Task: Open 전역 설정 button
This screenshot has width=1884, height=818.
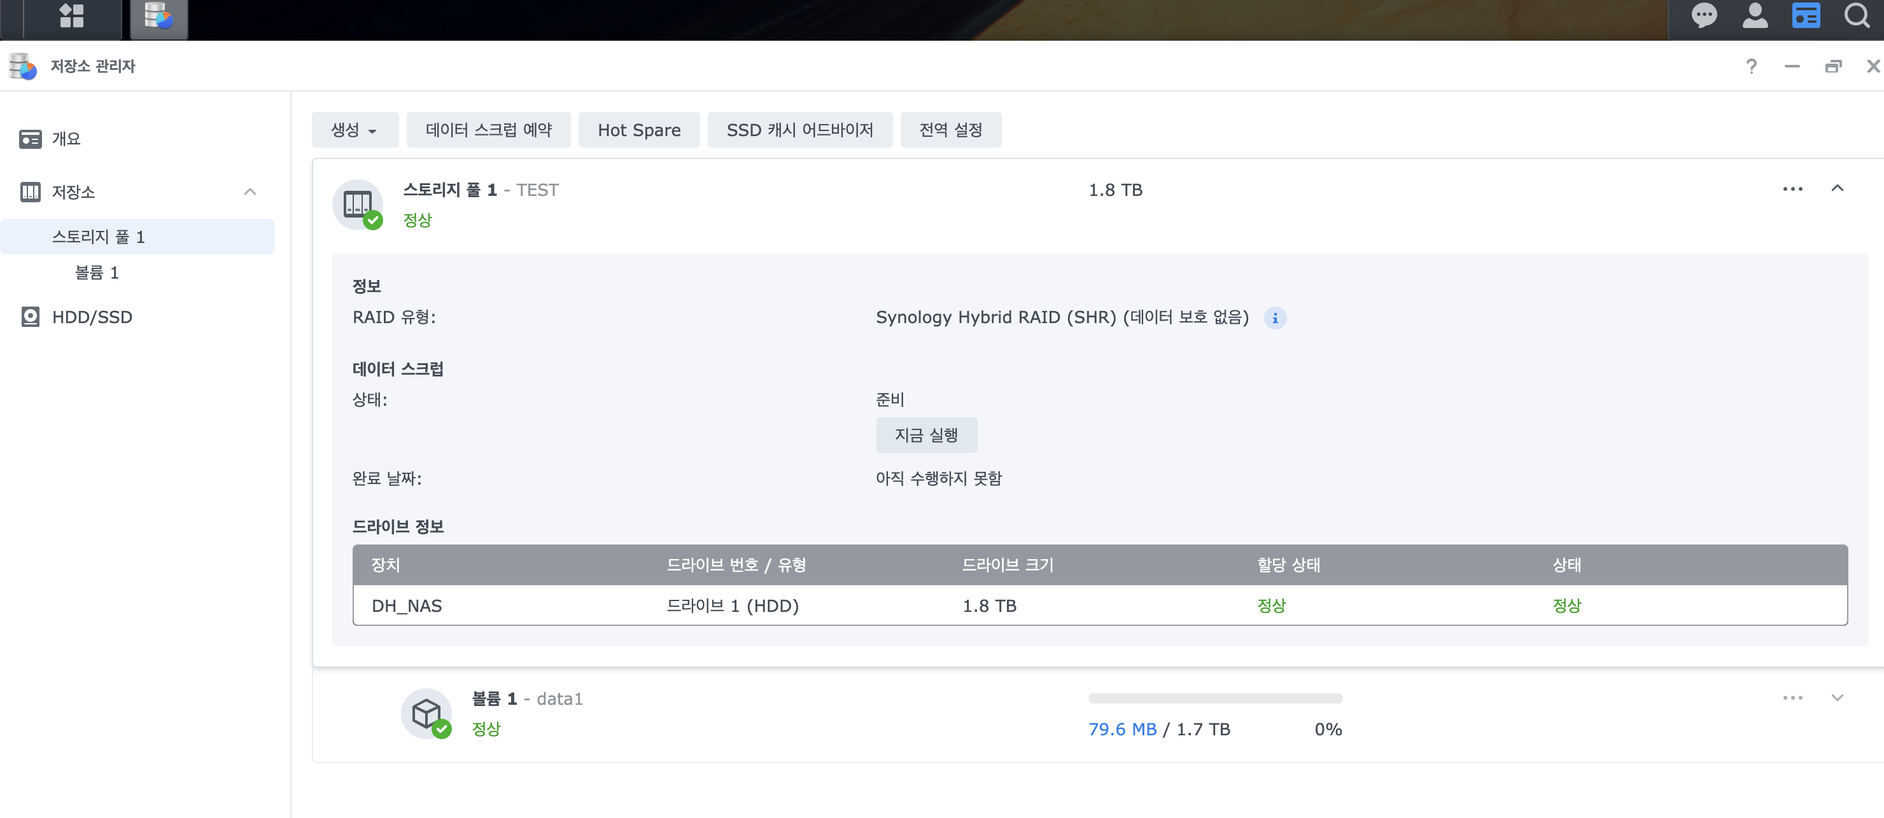Action: click(950, 130)
